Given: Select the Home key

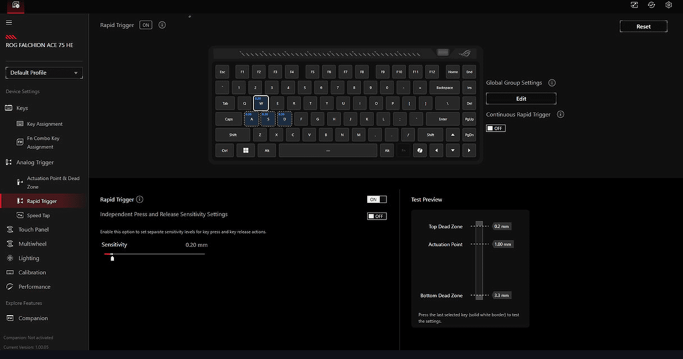Looking at the screenshot, I should pos(453,72).
